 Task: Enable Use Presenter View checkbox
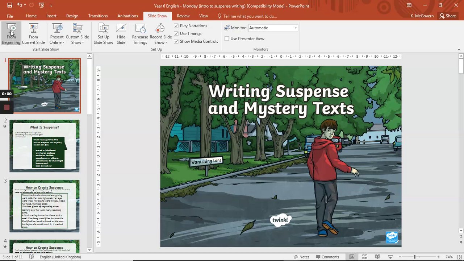coord(227,39)
